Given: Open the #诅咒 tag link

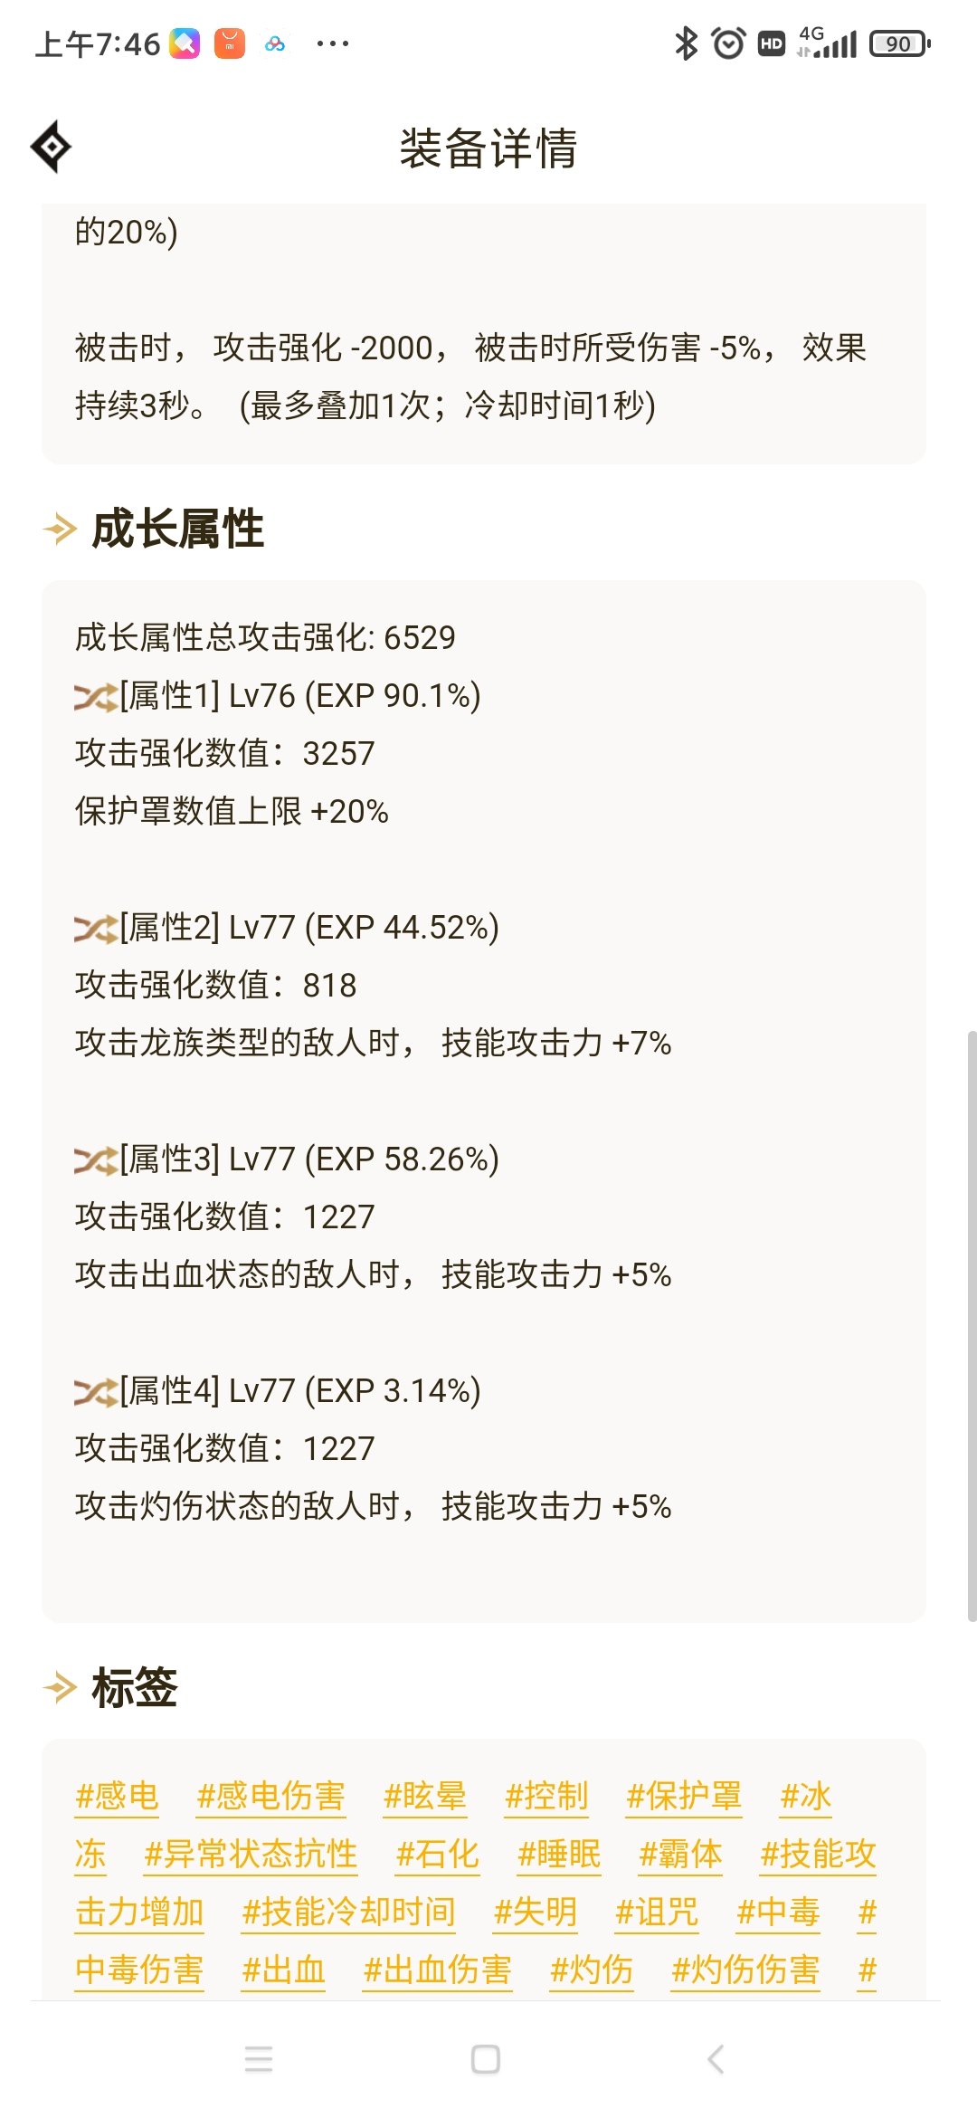Looking at the screenshot, I should click(x=657, y=1912).
